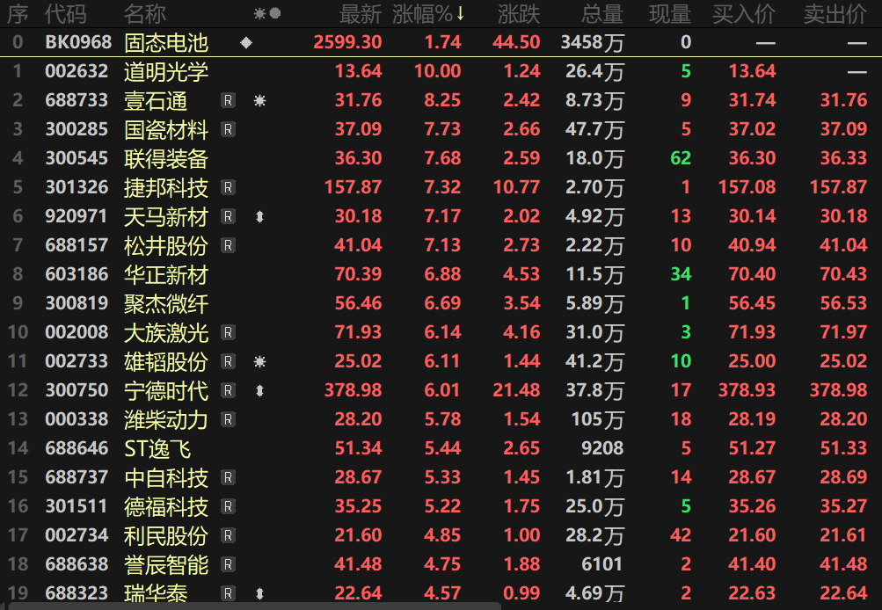Screen dimensions: 882x610
Task: Click the R badge beside 雄韬股份
Action: 228,361
